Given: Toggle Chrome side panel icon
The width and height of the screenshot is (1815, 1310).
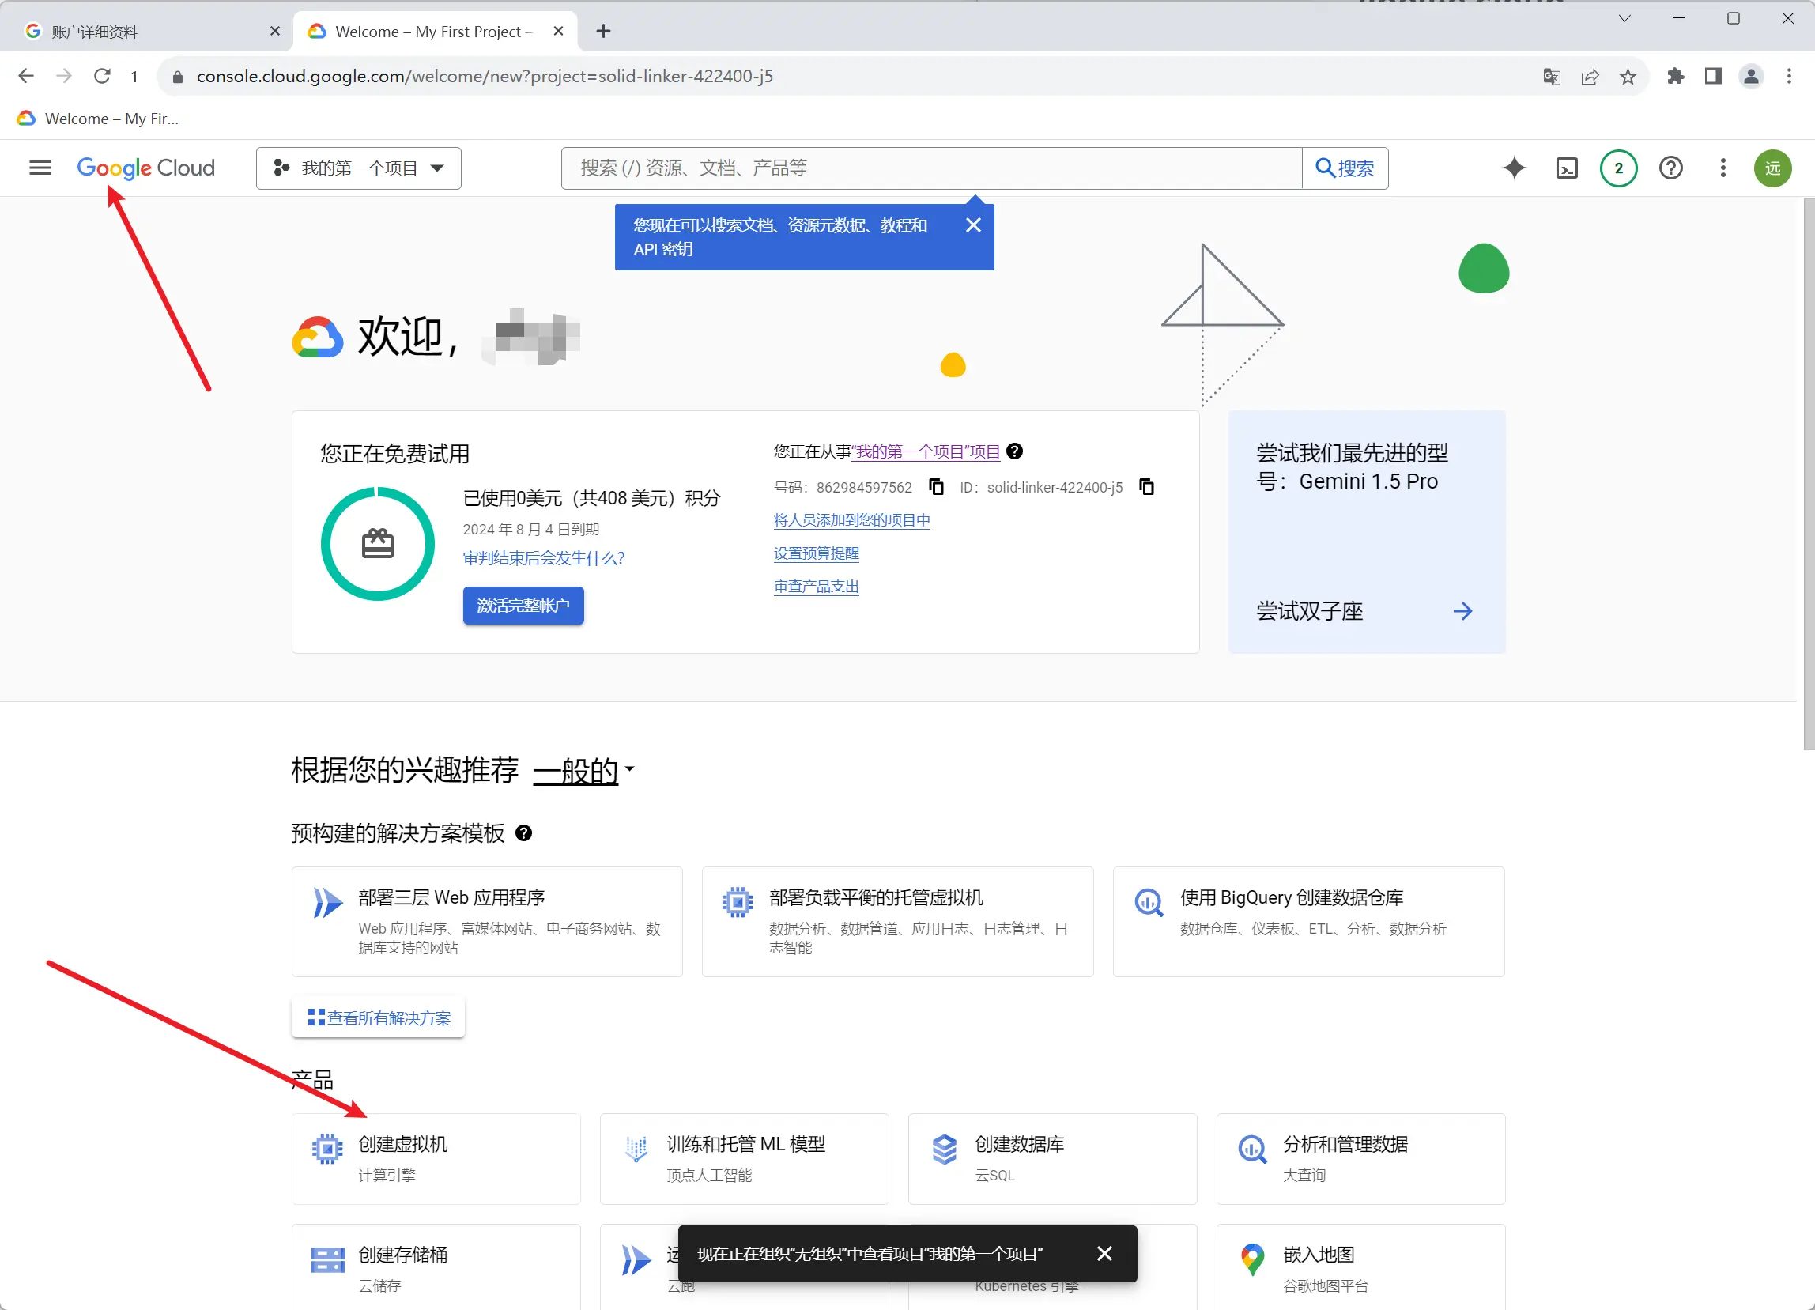Looking at the screenshot, I should [1713, 76].
